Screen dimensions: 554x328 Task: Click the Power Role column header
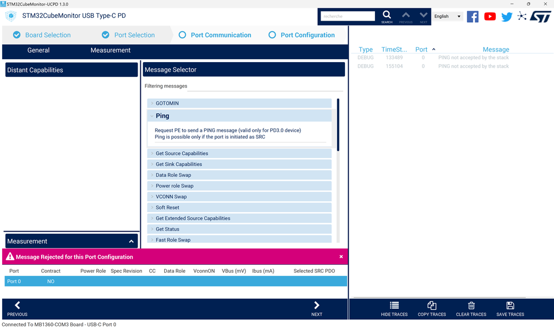pyautogui.click(x=93, y=271)
